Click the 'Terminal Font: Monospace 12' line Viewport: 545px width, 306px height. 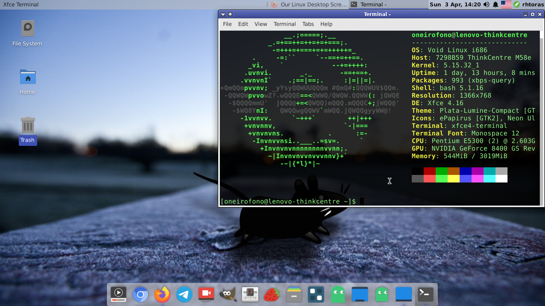coord(466,133)
